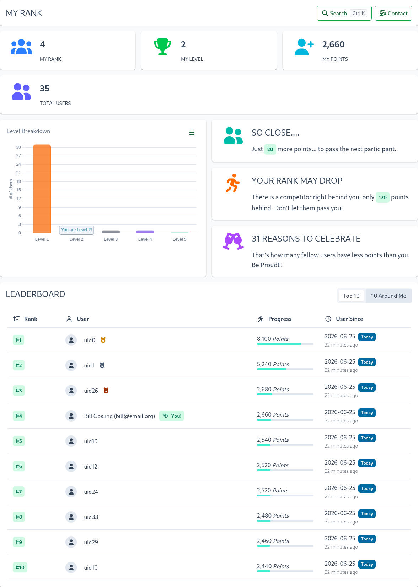
Task: Click the Contact button
Action: tap(393, 13)
